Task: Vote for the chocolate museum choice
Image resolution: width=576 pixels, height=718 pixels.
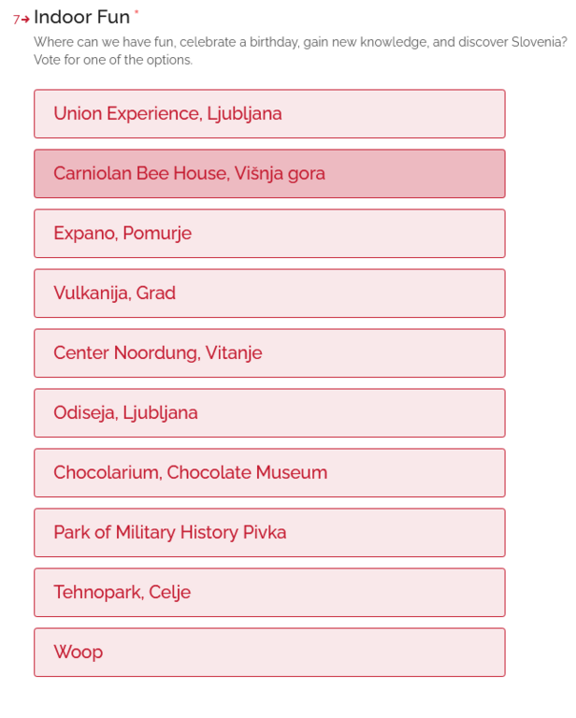Action: coord(269,473)
